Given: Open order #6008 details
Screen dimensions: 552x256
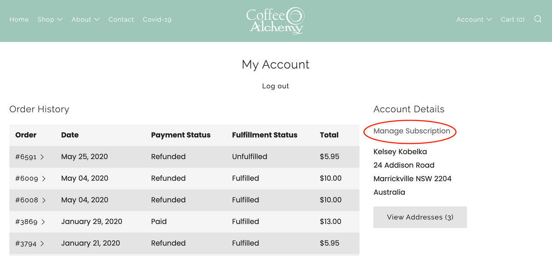Looking at the screenshot, I should pos(30,200).
